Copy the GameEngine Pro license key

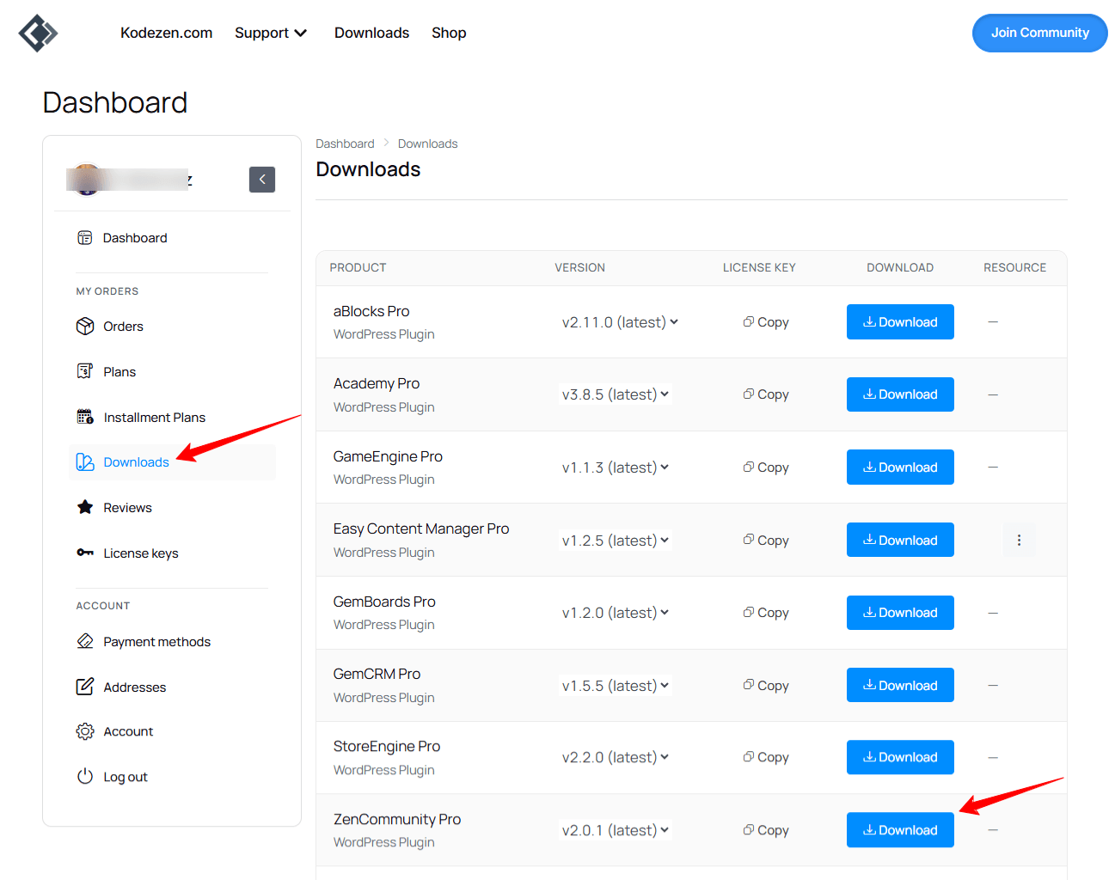click(x=766, y=467)
